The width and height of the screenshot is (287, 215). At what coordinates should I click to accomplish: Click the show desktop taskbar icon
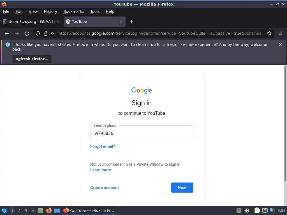(x=57, y=211)
